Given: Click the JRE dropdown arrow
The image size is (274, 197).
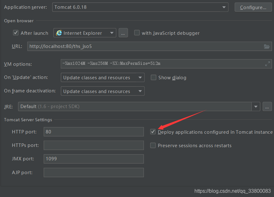Looking at the screenshot, I should click(x=256, y=106).
